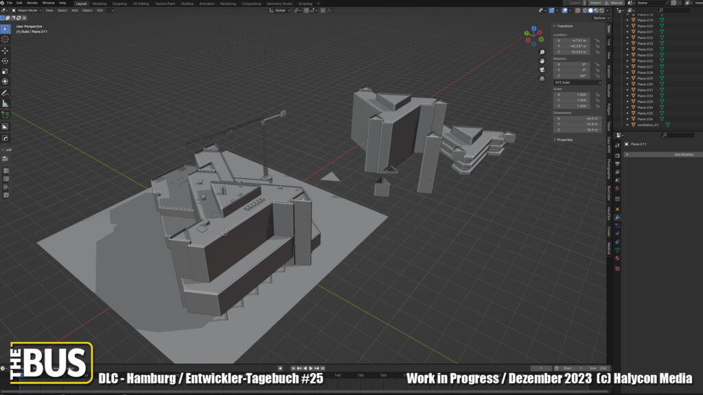703x395 pixels.
Task: Toggle camera view in the viewport
Action: [x=542, y=69]
